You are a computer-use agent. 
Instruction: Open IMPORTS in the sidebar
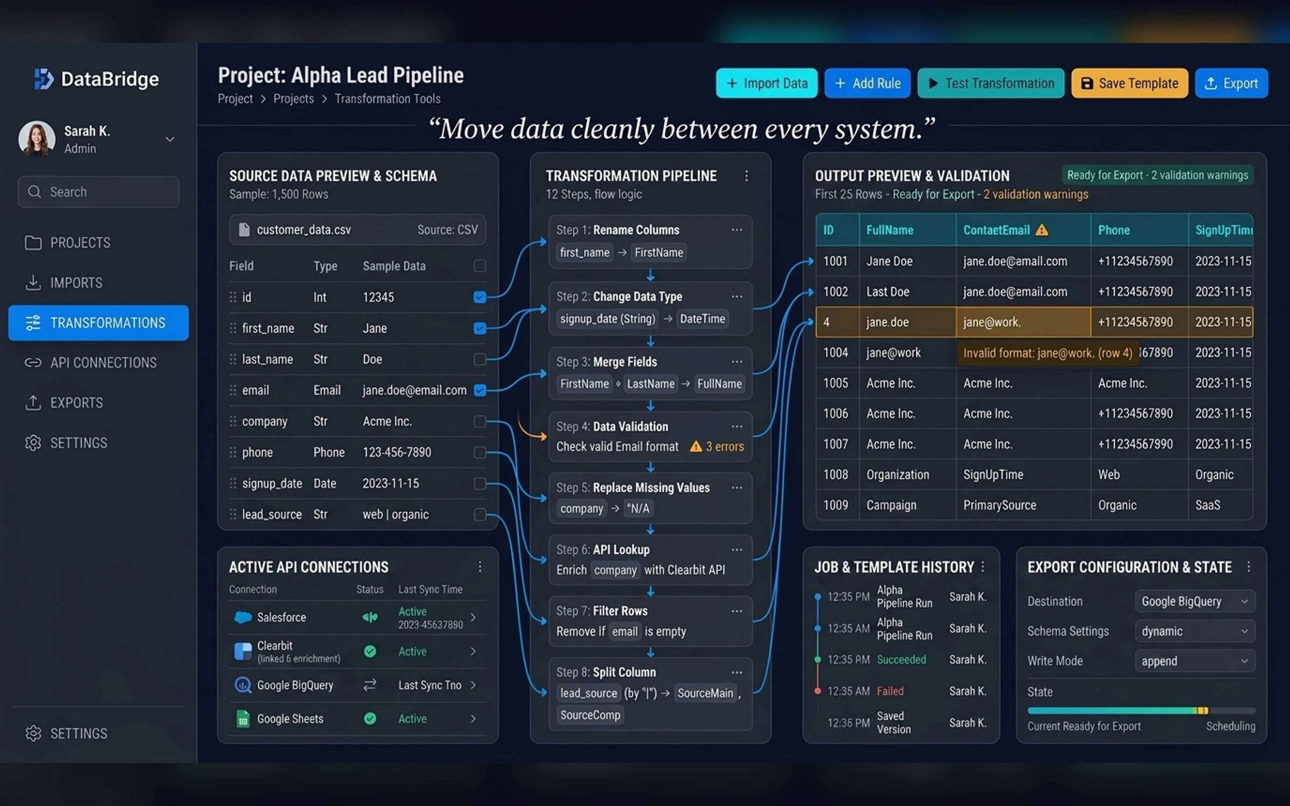[x=98, y=283]
